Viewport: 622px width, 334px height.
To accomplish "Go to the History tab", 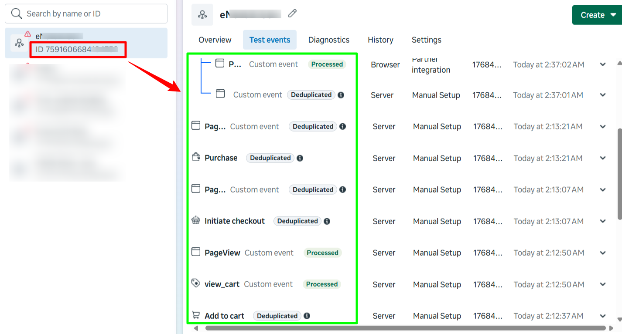I will 380,40.
